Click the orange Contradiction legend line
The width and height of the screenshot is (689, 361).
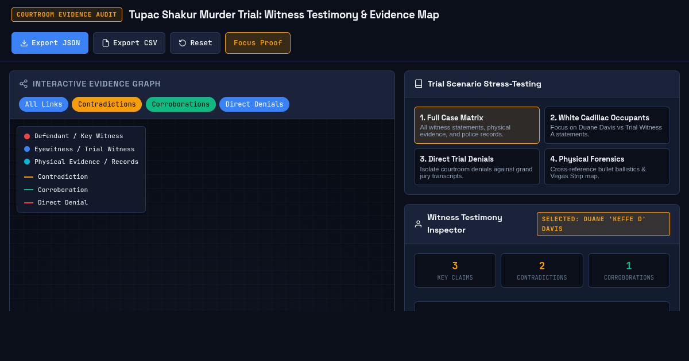(29, 177)
